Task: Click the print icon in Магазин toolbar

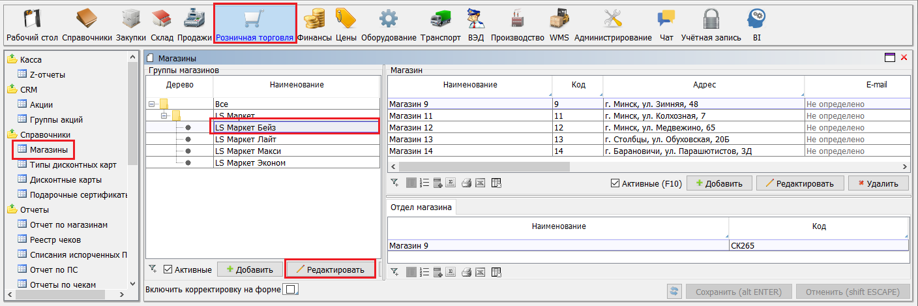Action: pos(466,183)
